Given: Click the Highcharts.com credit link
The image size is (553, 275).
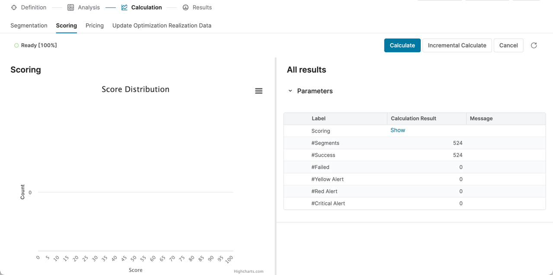Looking at the screenshot, I should click(248, 272).
